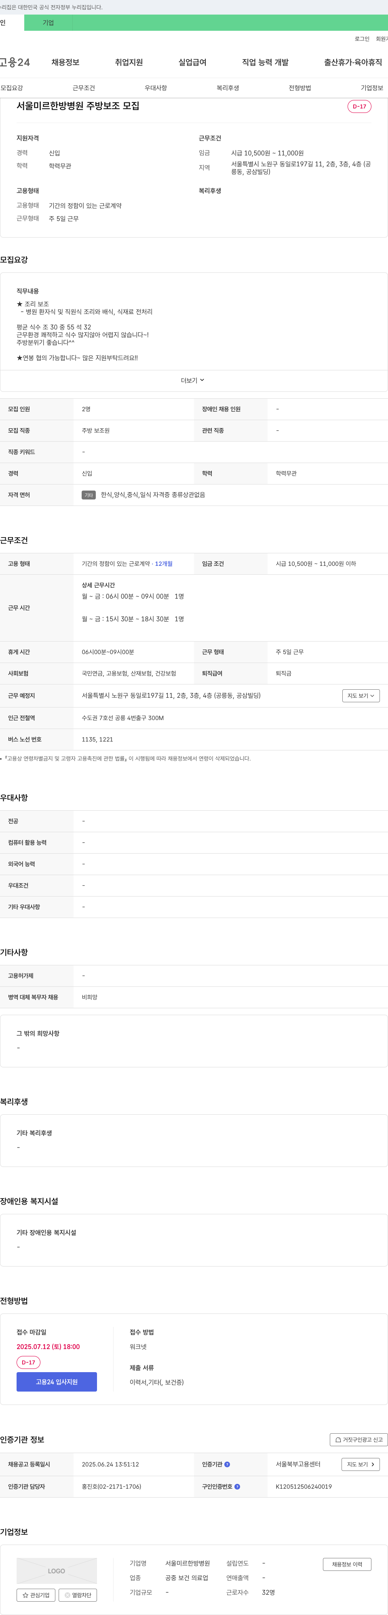
Task: Add company to 관심기업 favorites
Action: pyautogui.click(x=36, y=1595)
